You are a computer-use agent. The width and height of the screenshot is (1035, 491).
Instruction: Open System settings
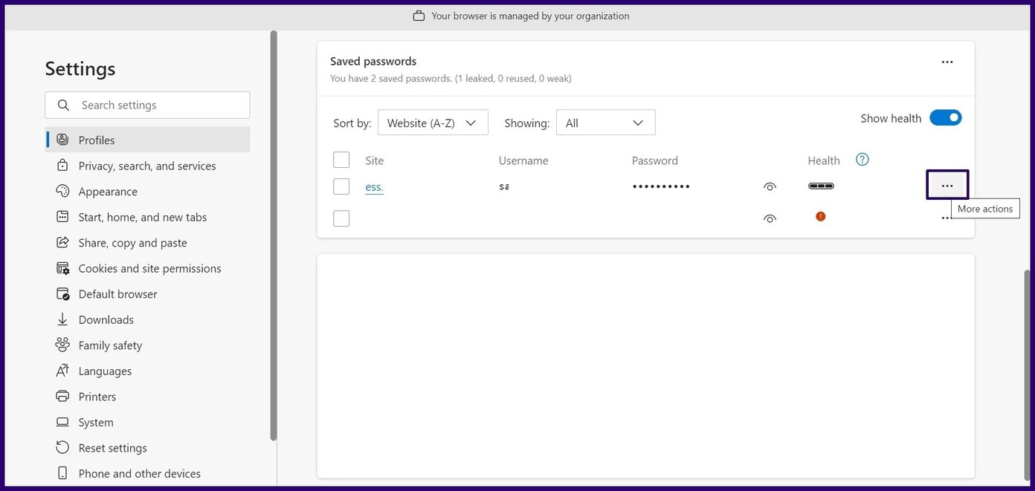click(x=147, y=422)
